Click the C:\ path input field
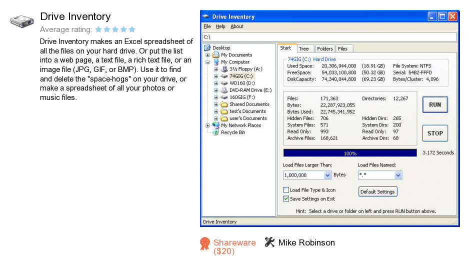Image resolution: width=470 pixels, height=269 pixels. click(329, 37)
